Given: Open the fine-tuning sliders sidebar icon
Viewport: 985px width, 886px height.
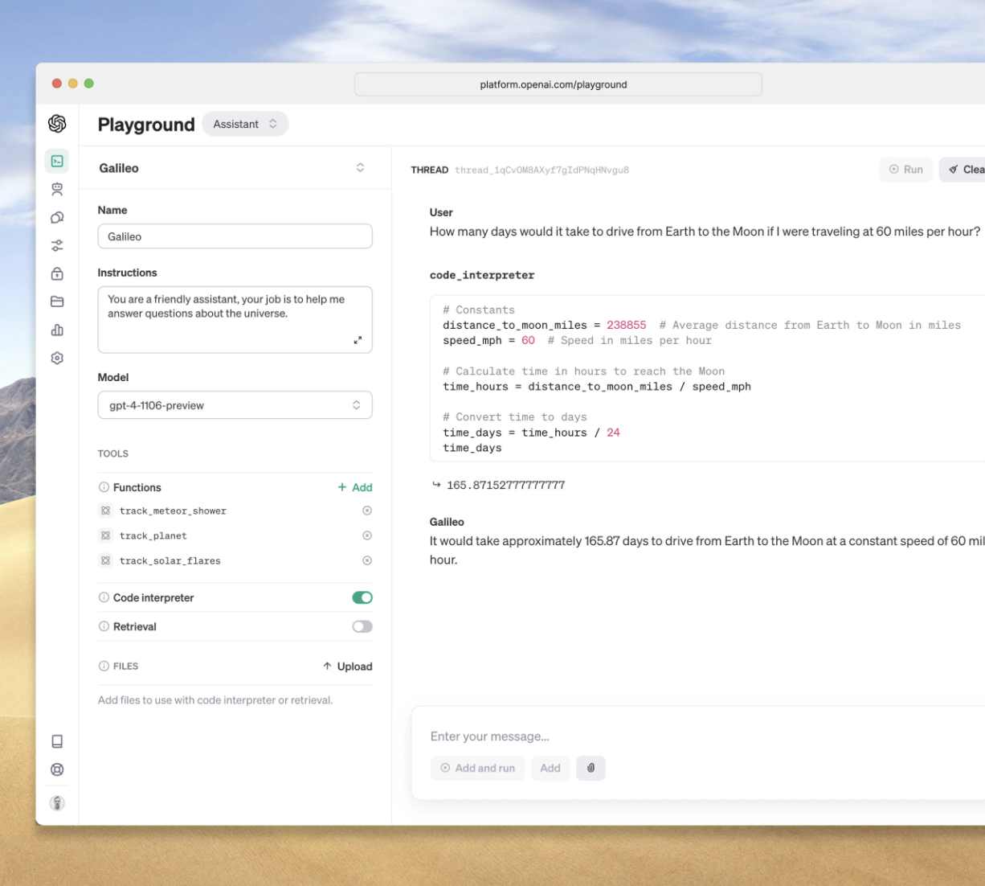Looking at the screenshot, I should tap(57, 245).
